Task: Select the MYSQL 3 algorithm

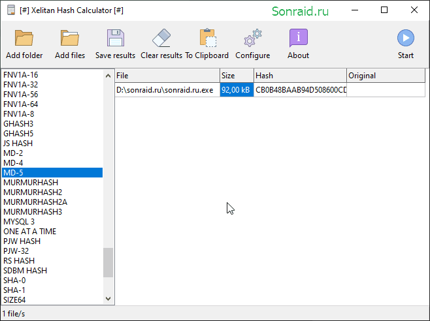Action: tap(52, 222)
